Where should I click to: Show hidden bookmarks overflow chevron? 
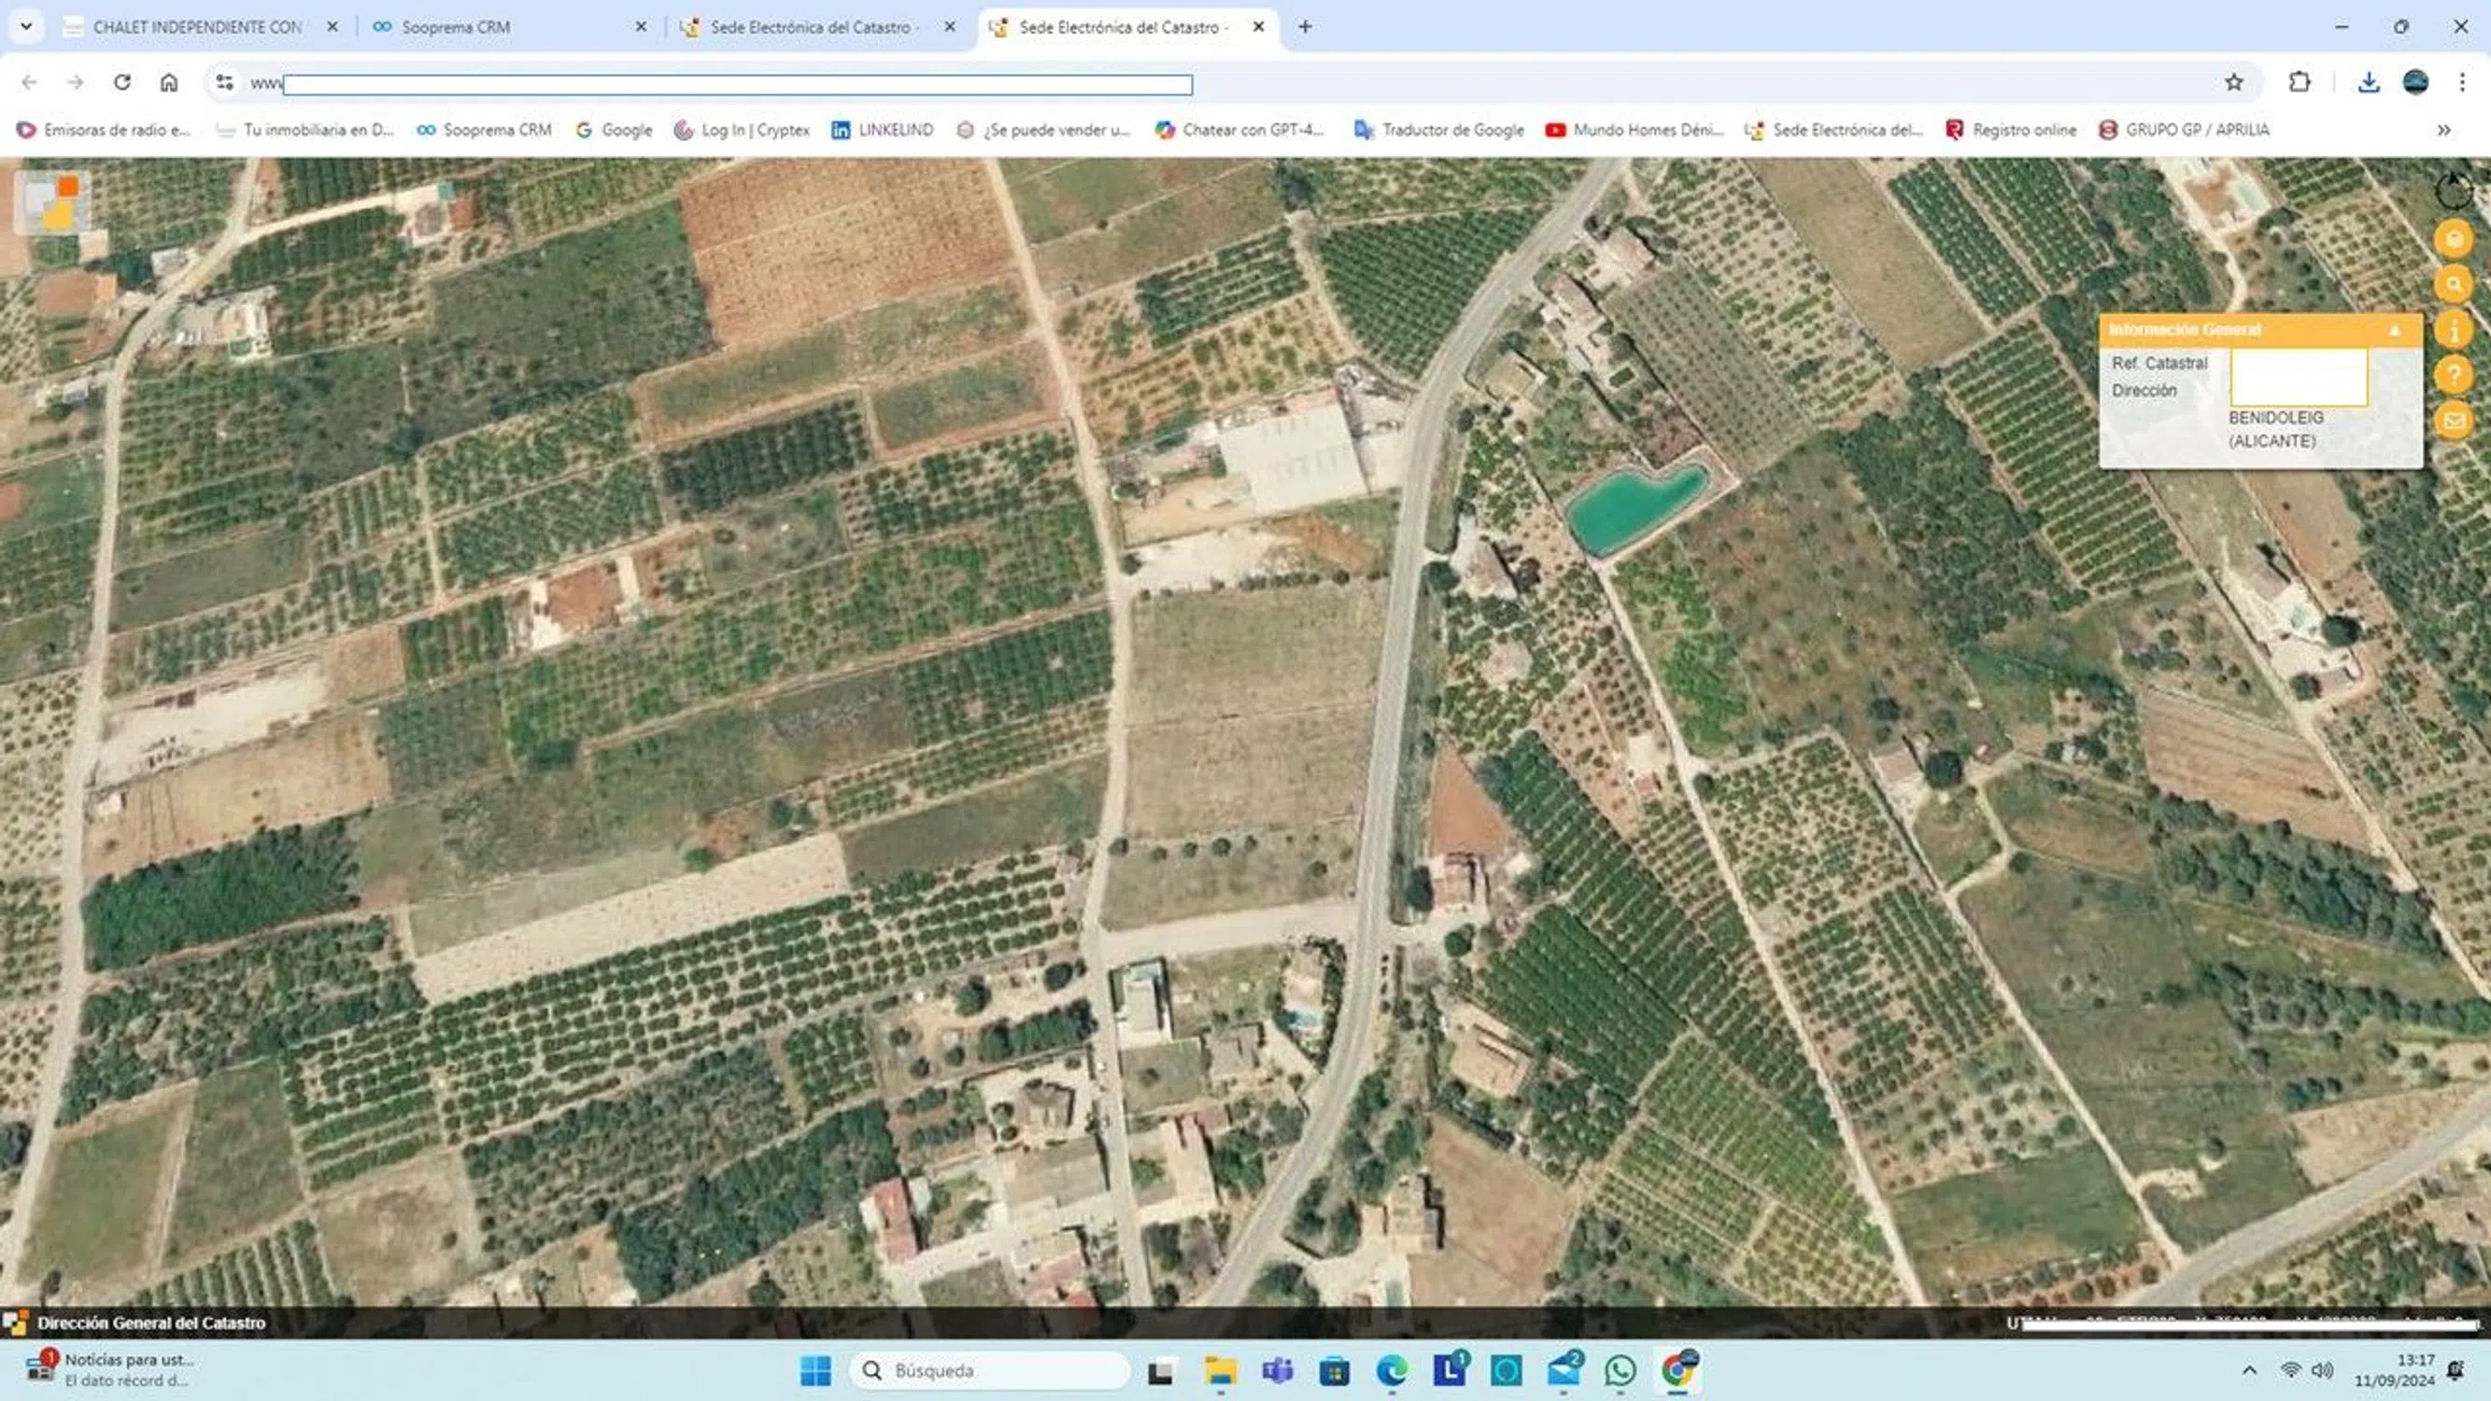[2443, 130]
